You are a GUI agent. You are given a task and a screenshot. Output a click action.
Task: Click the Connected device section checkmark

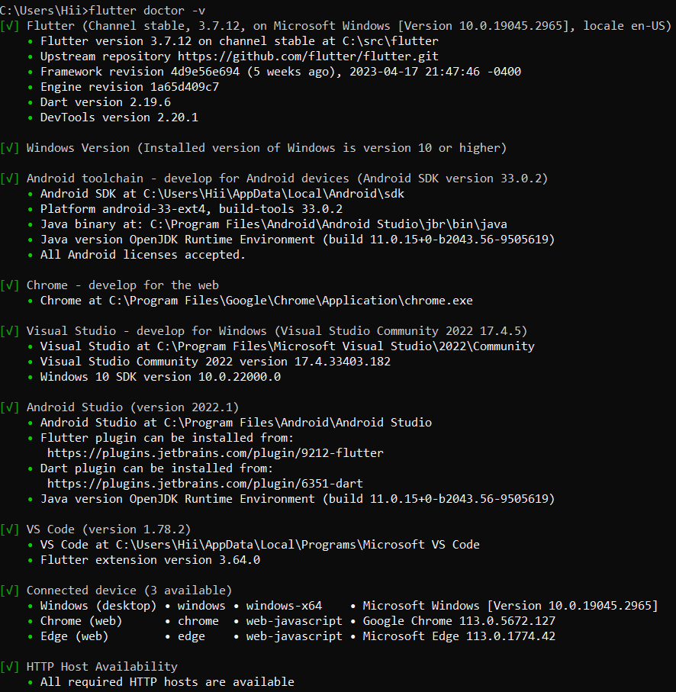pyautogui.click(x=10, y=591)
